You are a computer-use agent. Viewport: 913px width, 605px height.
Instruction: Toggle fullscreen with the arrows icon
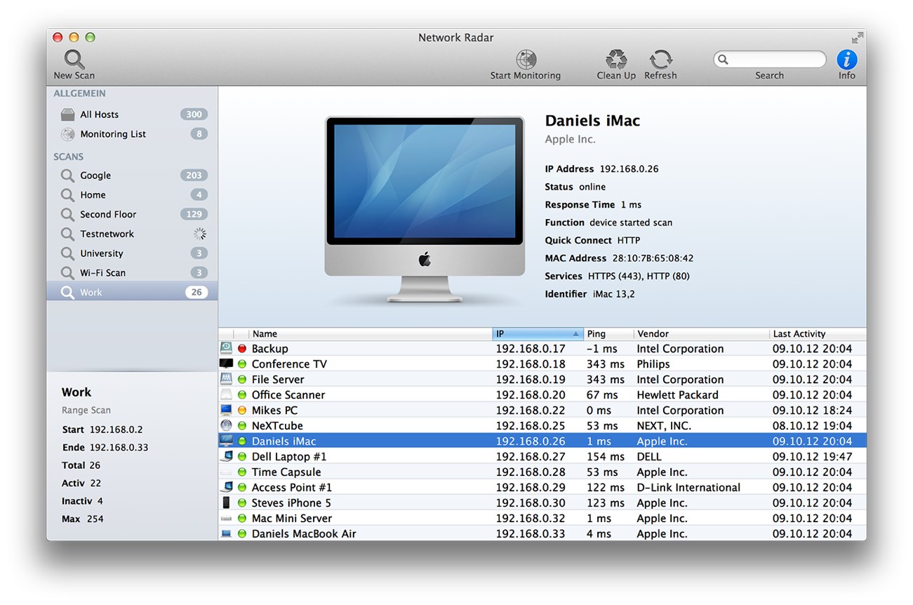click(857, 38)
